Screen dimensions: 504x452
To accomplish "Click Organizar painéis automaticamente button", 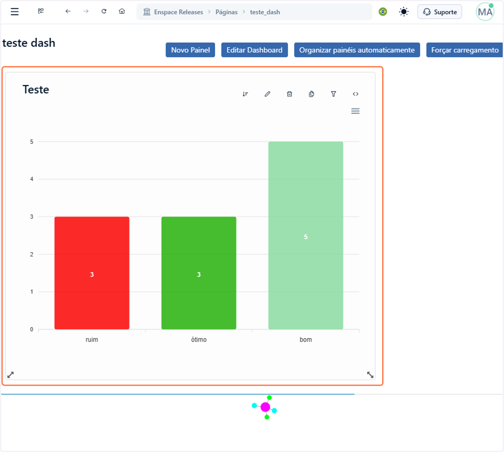I will click(x=357, y=50).
